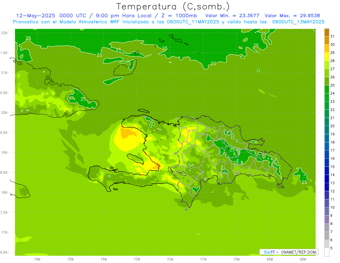Click the 75W longitude axis label
Image resolution: width=340 pixels, height=263 pixels.
71,259
